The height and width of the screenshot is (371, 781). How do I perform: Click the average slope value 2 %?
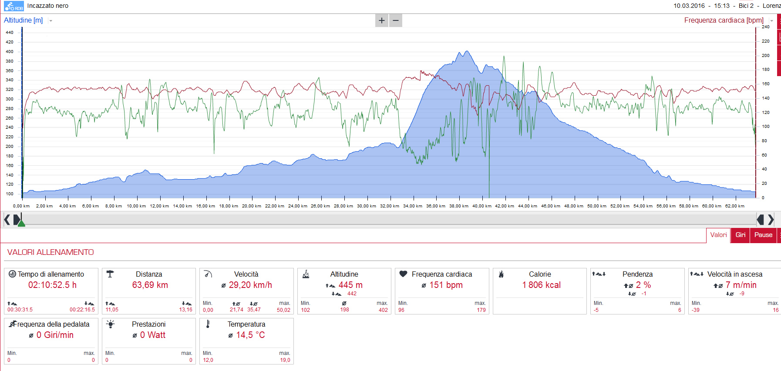643,285
